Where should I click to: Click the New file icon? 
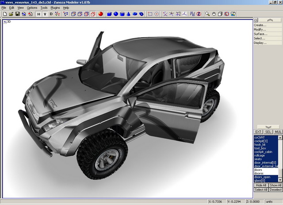point(4,14)
